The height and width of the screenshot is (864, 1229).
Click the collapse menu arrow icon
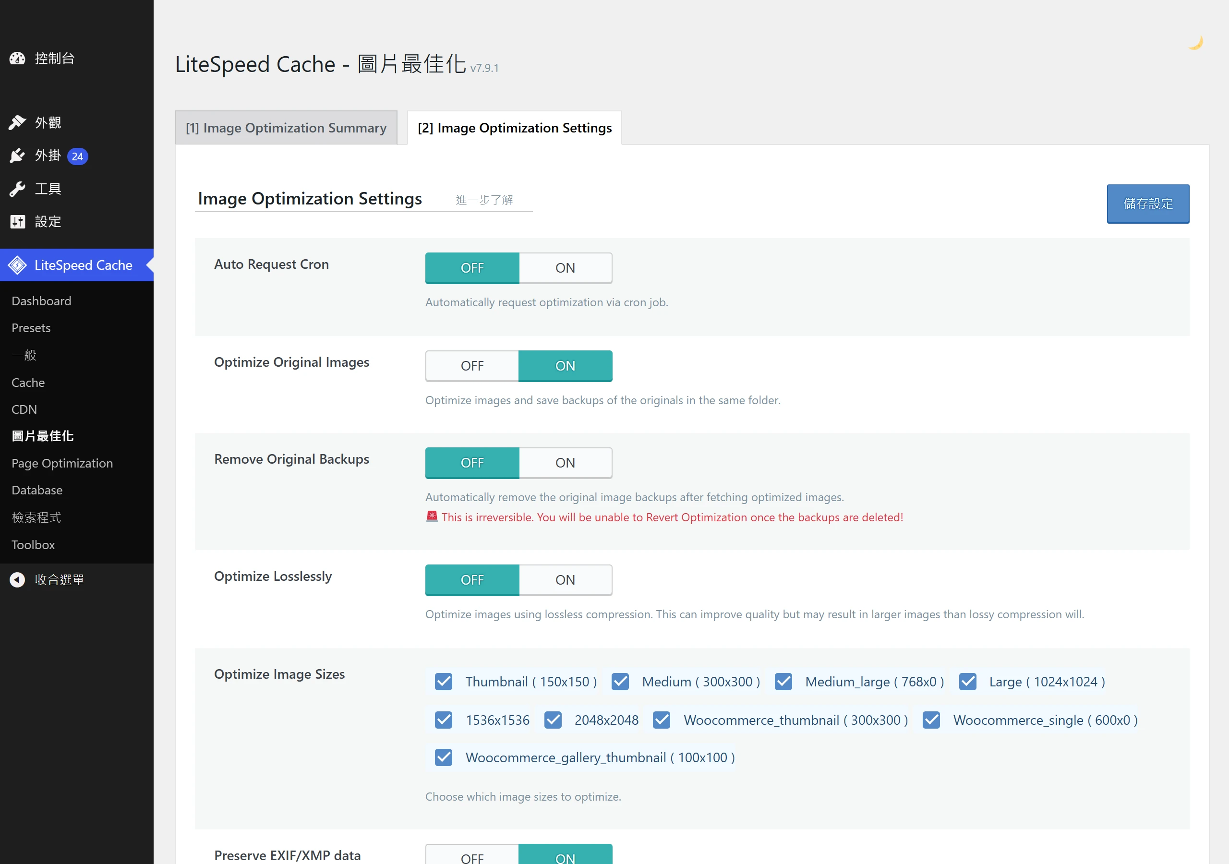coord(17,580)
